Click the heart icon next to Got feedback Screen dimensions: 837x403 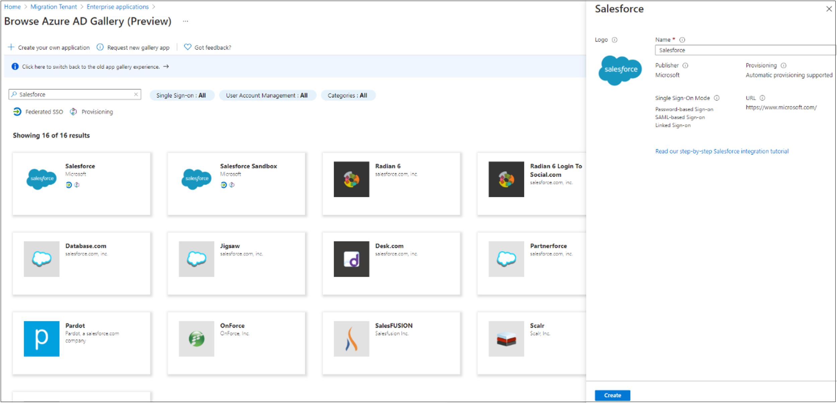[x=188, y=47]
